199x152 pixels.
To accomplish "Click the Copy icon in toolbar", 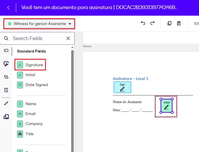I will tap(170, 23).
